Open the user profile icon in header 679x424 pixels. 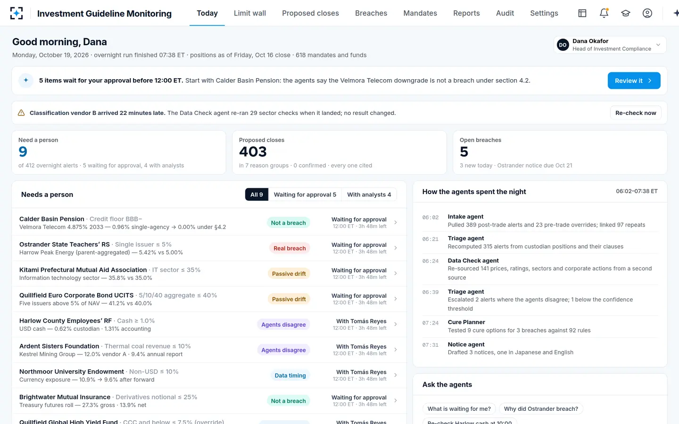(647, 13)
